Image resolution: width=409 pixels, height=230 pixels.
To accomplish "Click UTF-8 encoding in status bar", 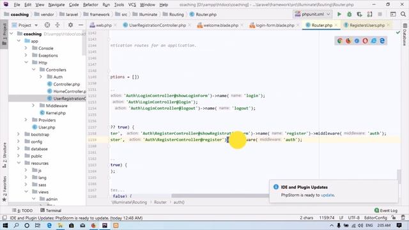I will [353, 217].
